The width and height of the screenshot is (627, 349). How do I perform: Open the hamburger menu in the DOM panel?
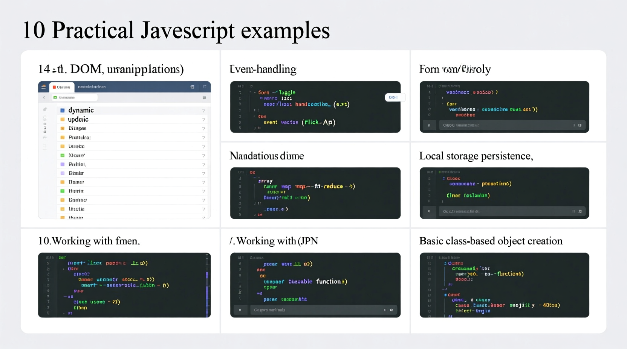[43, 86]
